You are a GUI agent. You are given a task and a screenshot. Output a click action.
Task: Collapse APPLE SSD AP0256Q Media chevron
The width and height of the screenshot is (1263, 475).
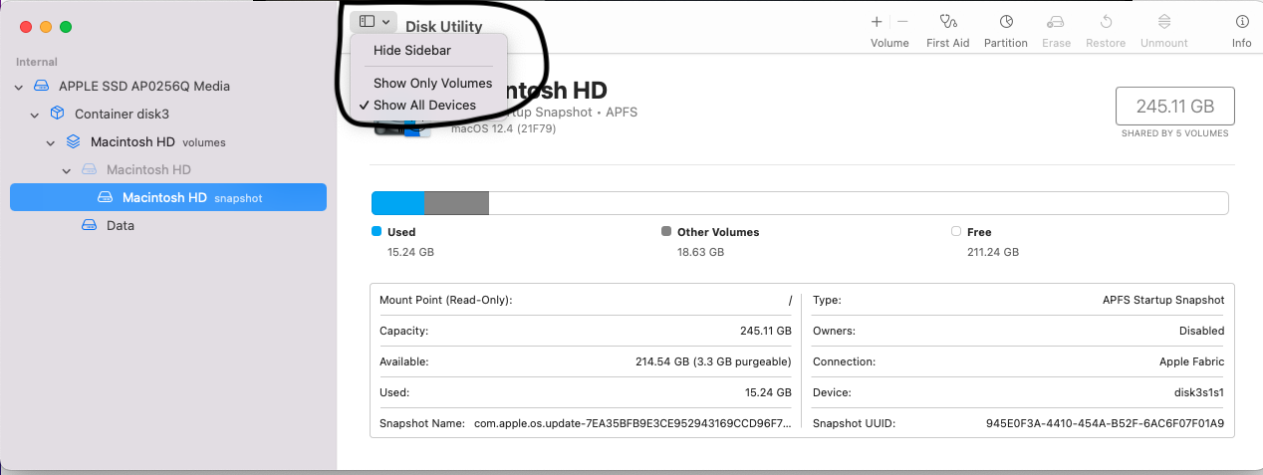pyautogui.click(x=19, y=87)
